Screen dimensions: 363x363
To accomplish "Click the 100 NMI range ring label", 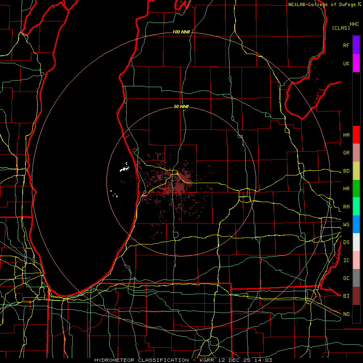I will [x=181, y=32].
